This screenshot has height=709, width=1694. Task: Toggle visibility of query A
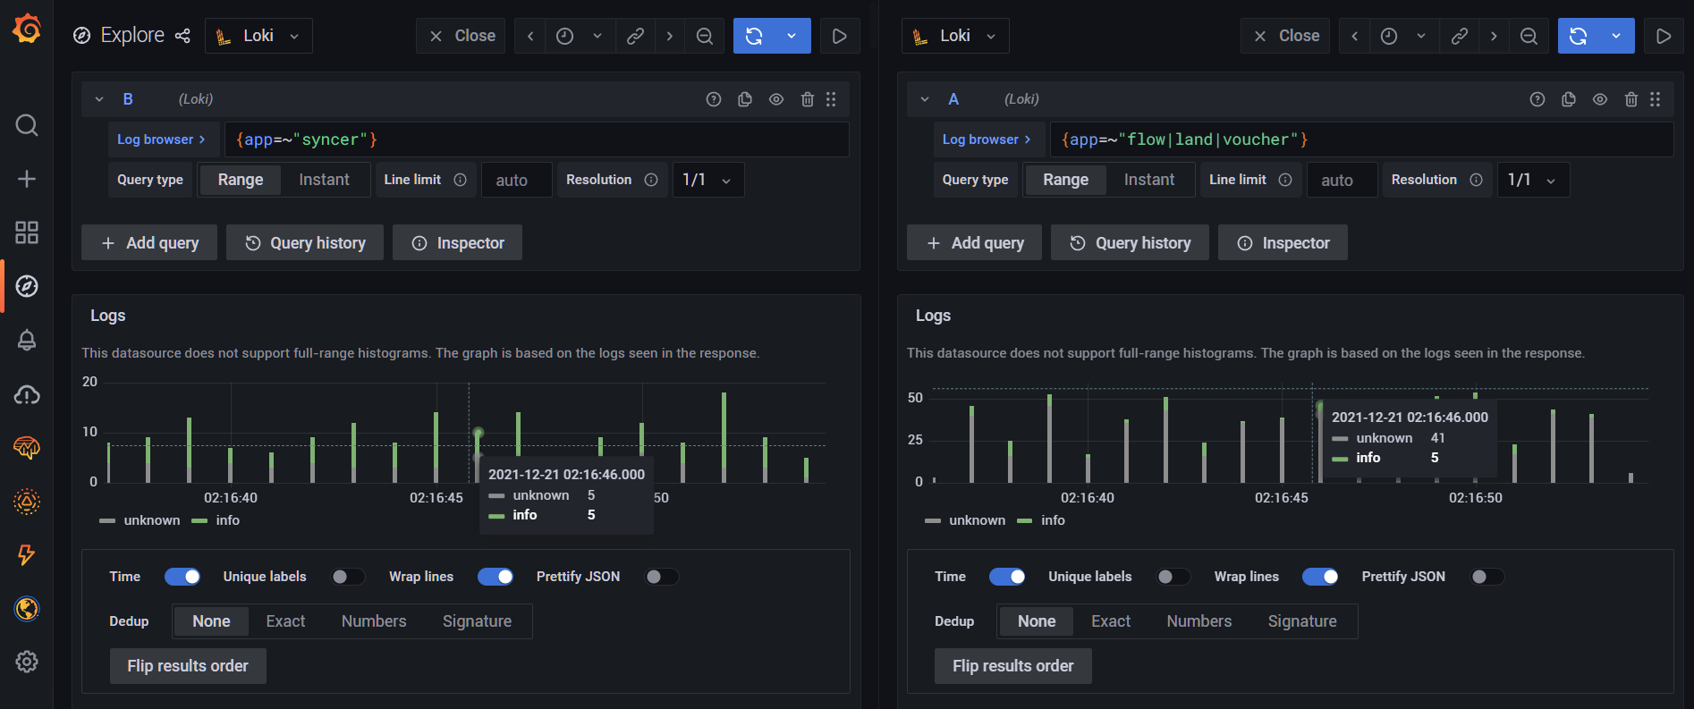coord(1600,99)
